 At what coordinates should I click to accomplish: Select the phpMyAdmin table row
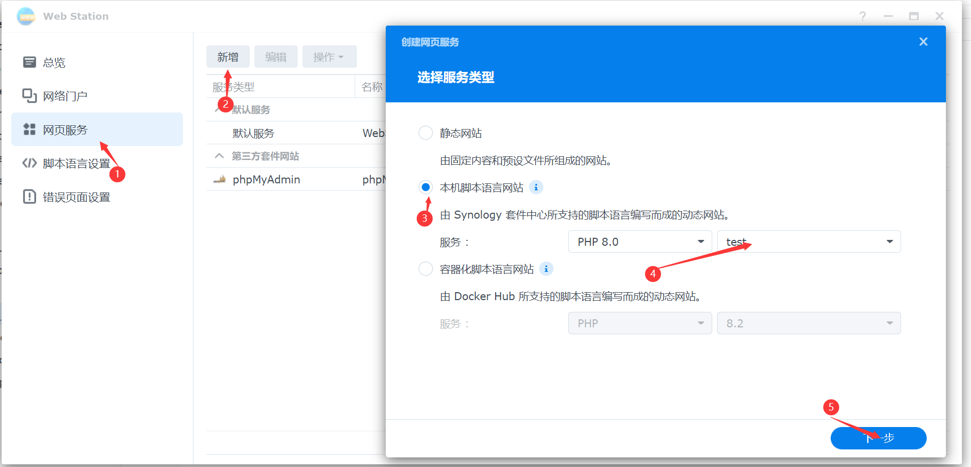(x=296, y=180)
